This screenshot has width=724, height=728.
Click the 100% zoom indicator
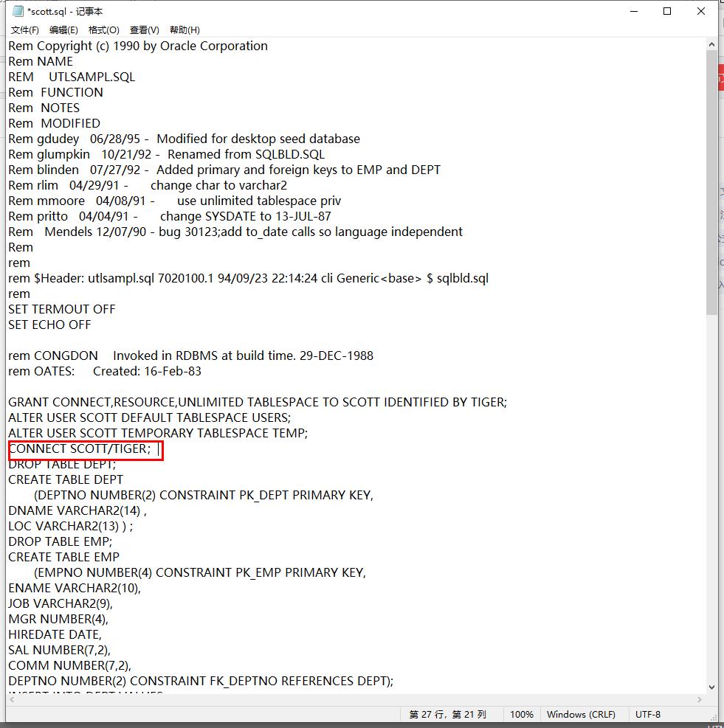pos(522,714)
